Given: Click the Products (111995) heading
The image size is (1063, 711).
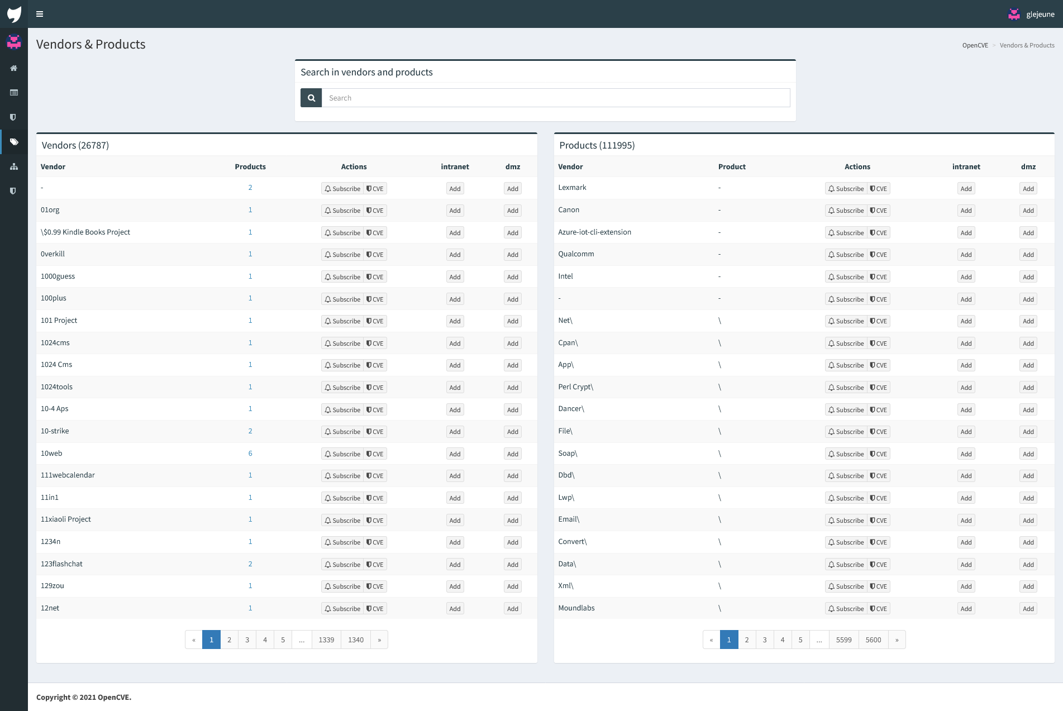Looking at the screenshot, I should (x=597, y=145).
